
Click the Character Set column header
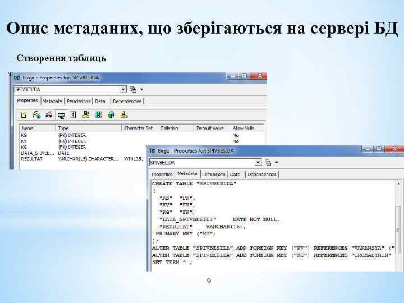pyautogui.click(x=139, y=128)
